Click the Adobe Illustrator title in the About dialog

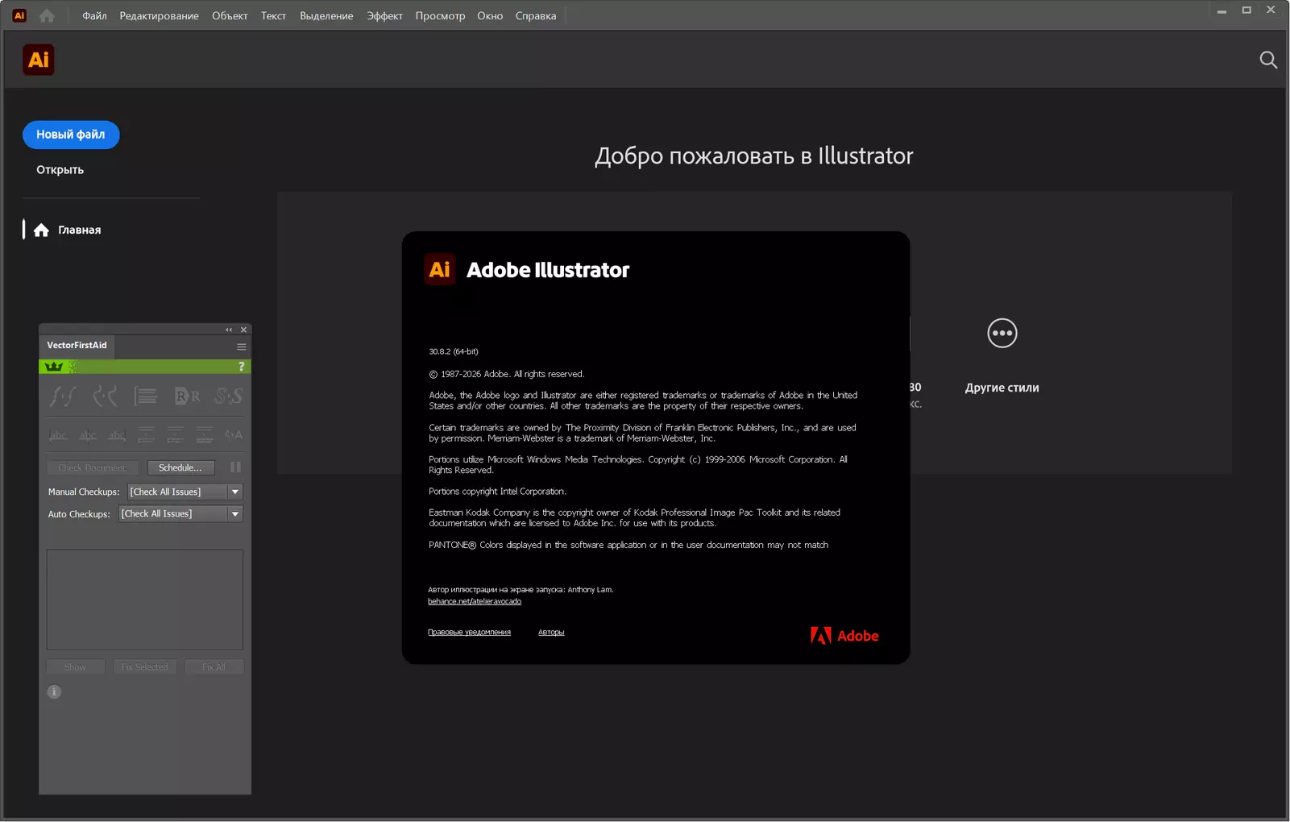tap(548, 270)
